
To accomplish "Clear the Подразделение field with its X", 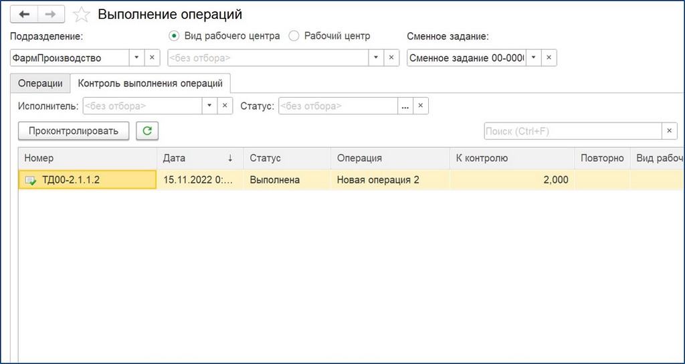I will tap(152, 58).
